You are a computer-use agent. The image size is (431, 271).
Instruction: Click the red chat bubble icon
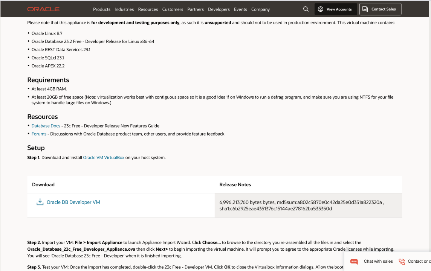tap(354, 261)
